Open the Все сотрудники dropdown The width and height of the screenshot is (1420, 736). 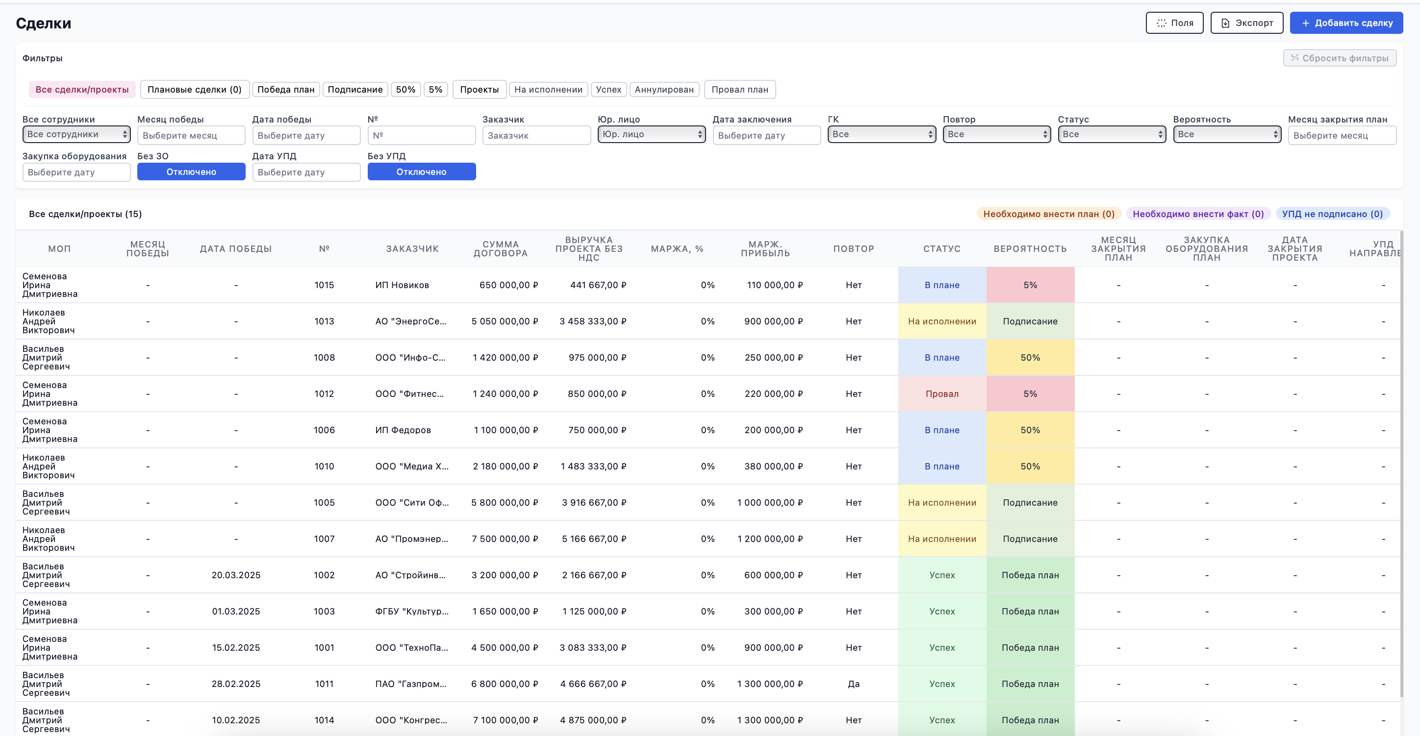pos(76,134)
